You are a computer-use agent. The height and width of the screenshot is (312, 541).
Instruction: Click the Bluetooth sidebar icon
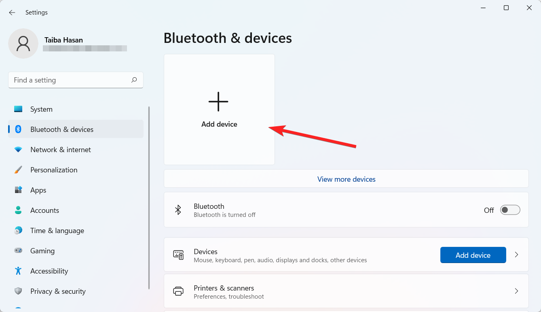[18, 129]
